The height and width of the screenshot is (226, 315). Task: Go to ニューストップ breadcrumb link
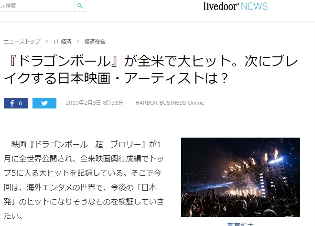pos(22,42)
